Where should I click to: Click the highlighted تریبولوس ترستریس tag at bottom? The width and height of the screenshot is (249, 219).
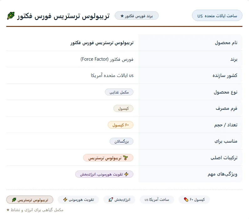tap(30, 200)
